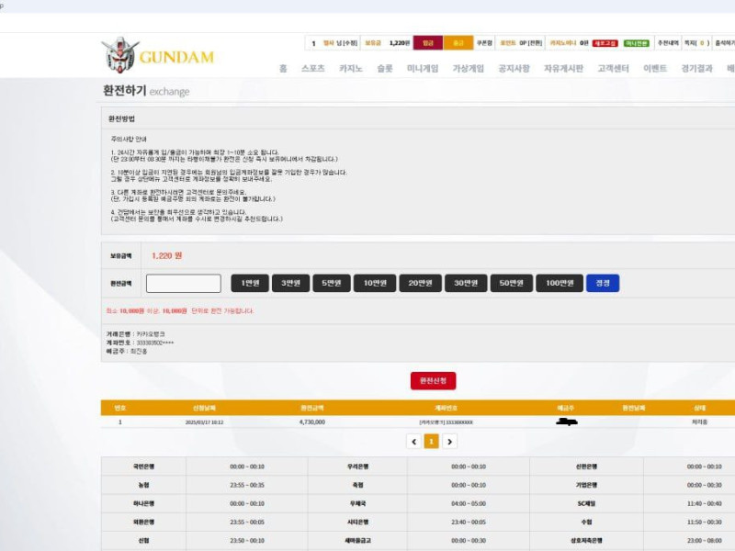735x551 pixels.
Task: Select page 1 in the pagination
Action: pos(431,441)
